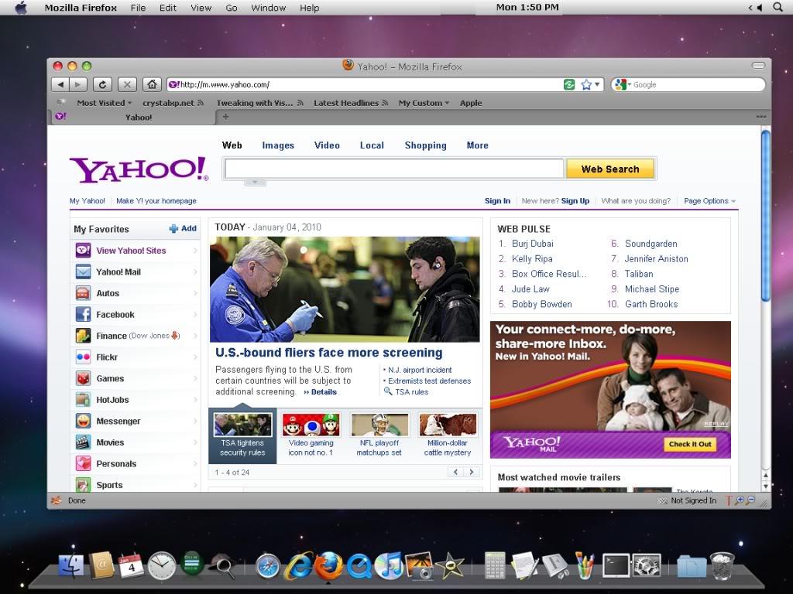Launch iTunes from the dock
The width and height of the screenshot is (793, 594).
(x=388, y=565)
